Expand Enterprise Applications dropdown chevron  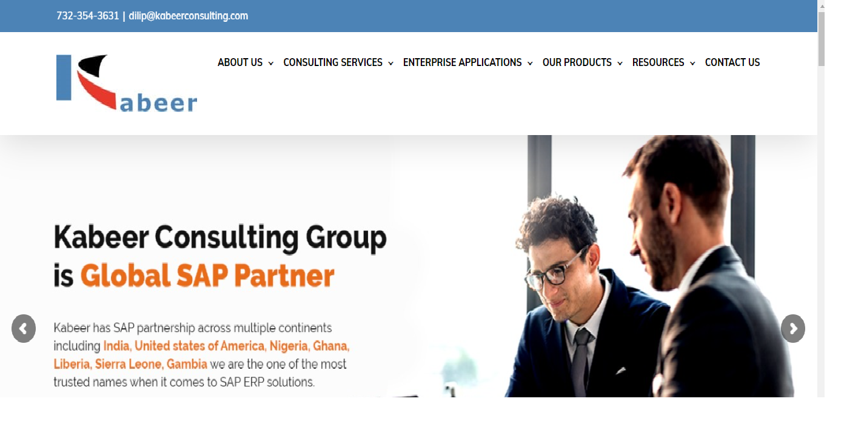(530, 64)
